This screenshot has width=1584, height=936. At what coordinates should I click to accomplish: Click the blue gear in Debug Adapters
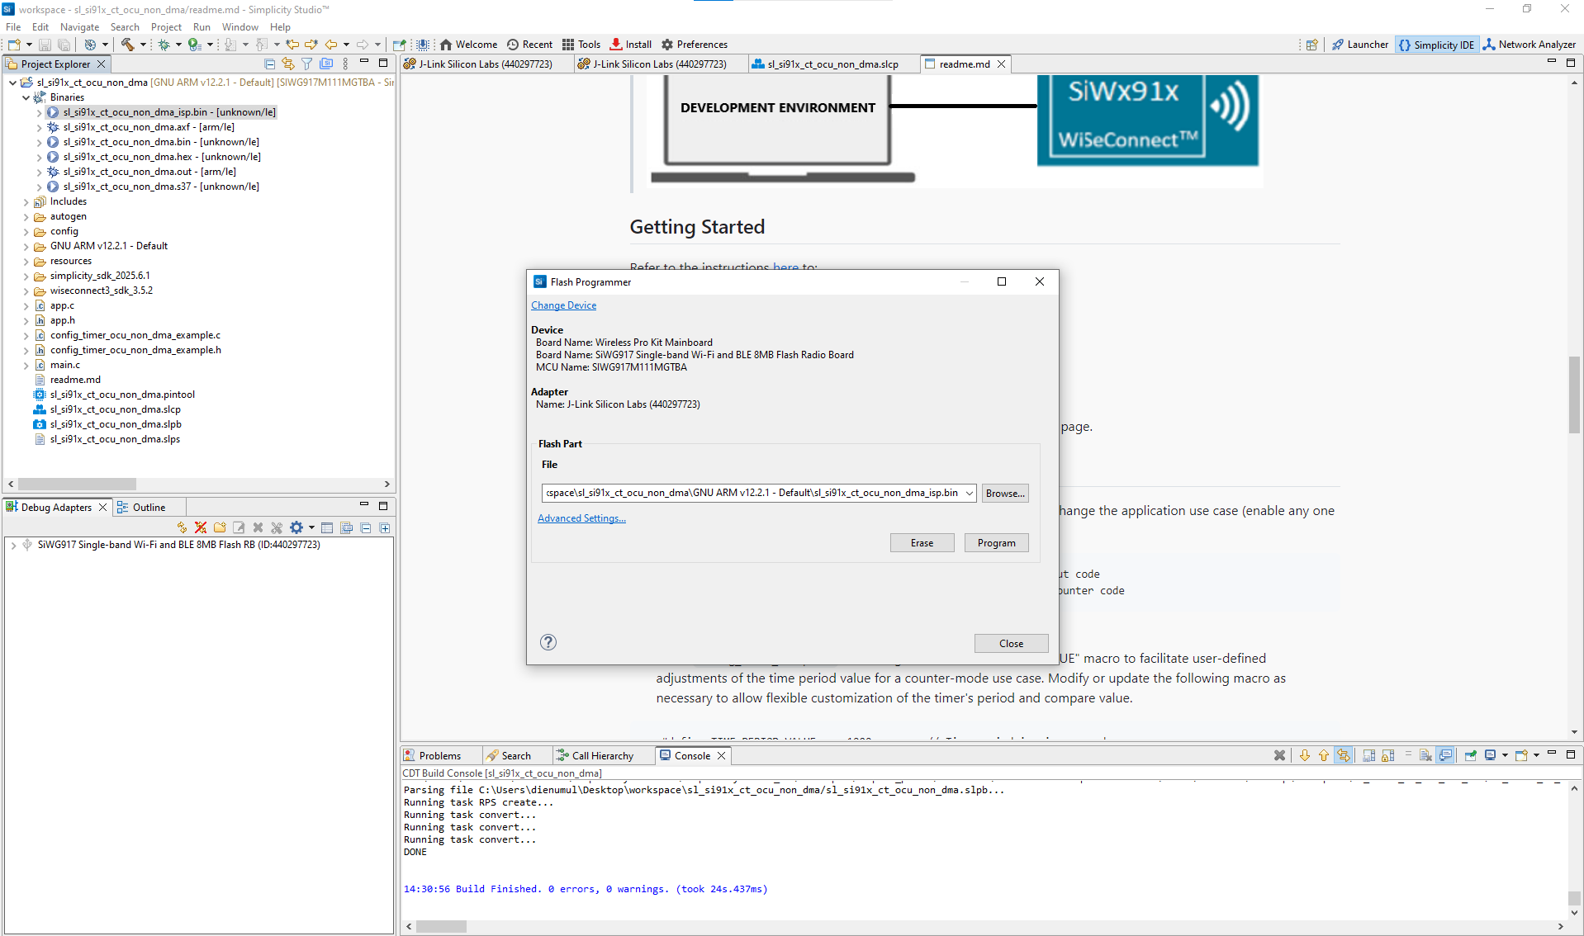point(296,527)
